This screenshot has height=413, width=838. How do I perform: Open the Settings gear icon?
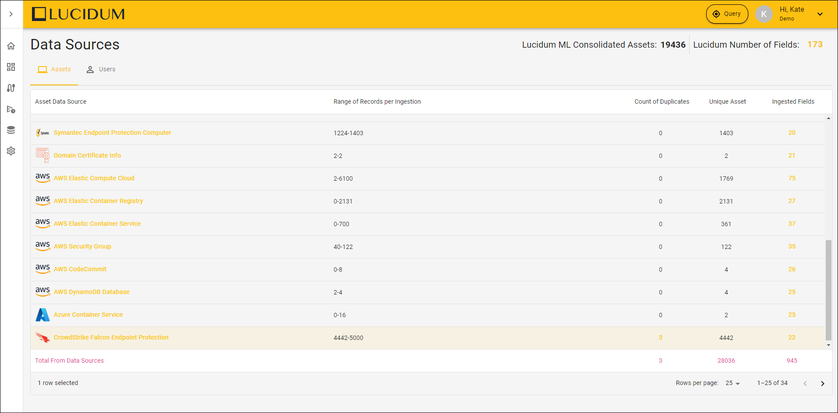coord(11,151)
